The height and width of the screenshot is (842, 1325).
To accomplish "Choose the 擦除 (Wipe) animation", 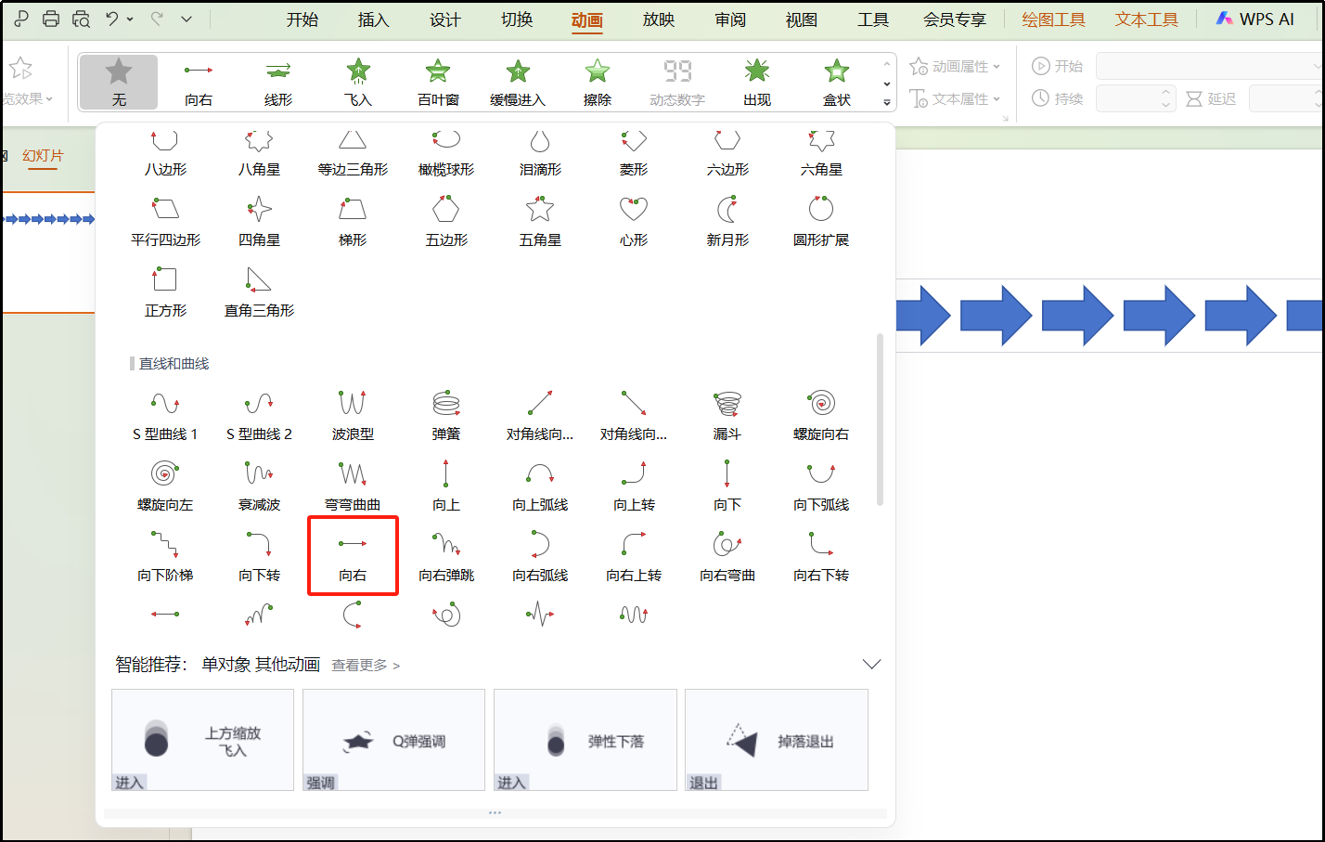I will 597,81.
